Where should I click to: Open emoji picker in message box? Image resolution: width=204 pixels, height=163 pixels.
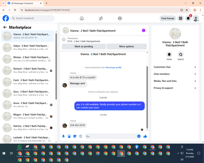click(139, 136)
